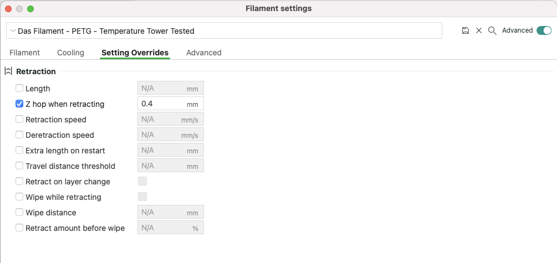The height and width of the screenshot is (263, 557).
Task: Collapse the Retraction section icon
Action: point(8,71)
